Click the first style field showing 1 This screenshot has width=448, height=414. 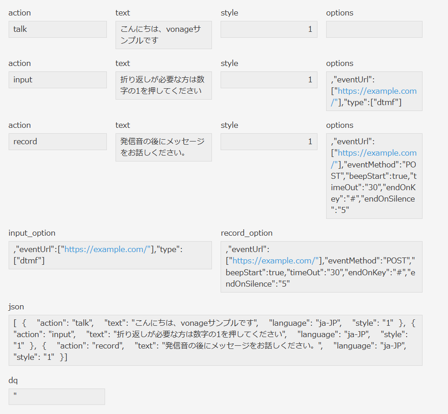click(268, 29)
